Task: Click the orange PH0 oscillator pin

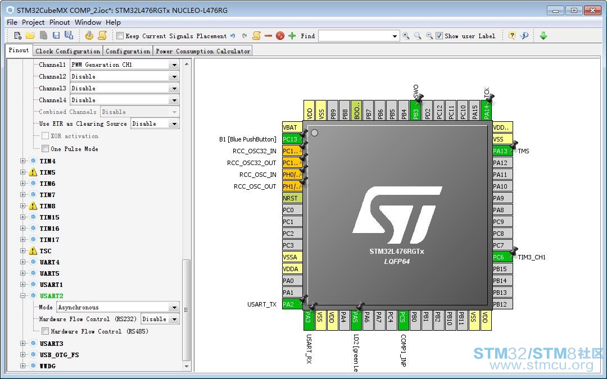Action: pyautogui.click(x=292, y=175)
